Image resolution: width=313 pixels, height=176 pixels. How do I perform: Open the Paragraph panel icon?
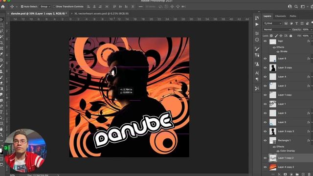(257, 79)
